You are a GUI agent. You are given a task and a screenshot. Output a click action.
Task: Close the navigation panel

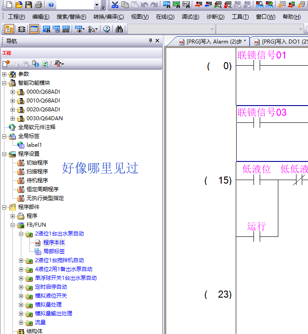click(x=157, y=41)
